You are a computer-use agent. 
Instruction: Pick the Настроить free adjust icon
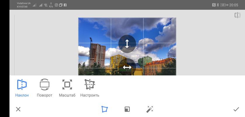click(x=90, y=84)
